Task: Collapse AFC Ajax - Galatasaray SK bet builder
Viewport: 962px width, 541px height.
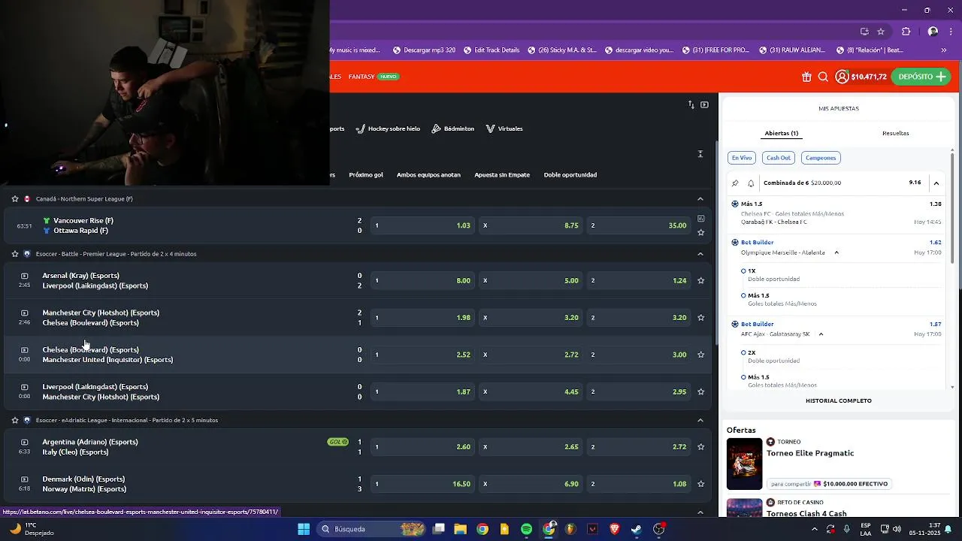Action: (821, 334)
